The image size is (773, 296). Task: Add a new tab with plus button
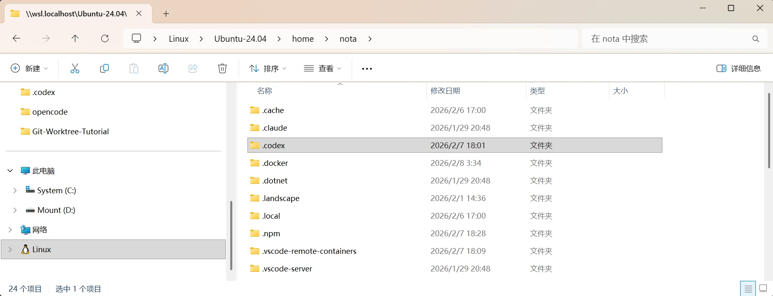(x=166, y=14)
